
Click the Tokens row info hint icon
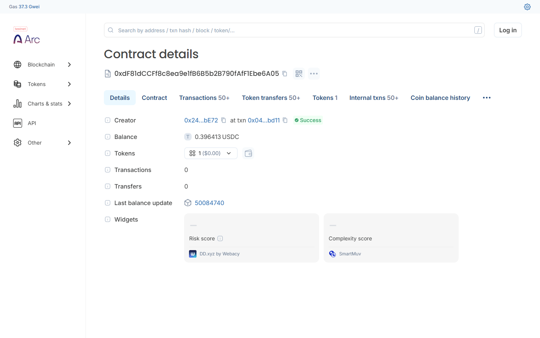108,153
